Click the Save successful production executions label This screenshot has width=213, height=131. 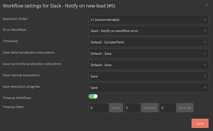tap(32, 64)
